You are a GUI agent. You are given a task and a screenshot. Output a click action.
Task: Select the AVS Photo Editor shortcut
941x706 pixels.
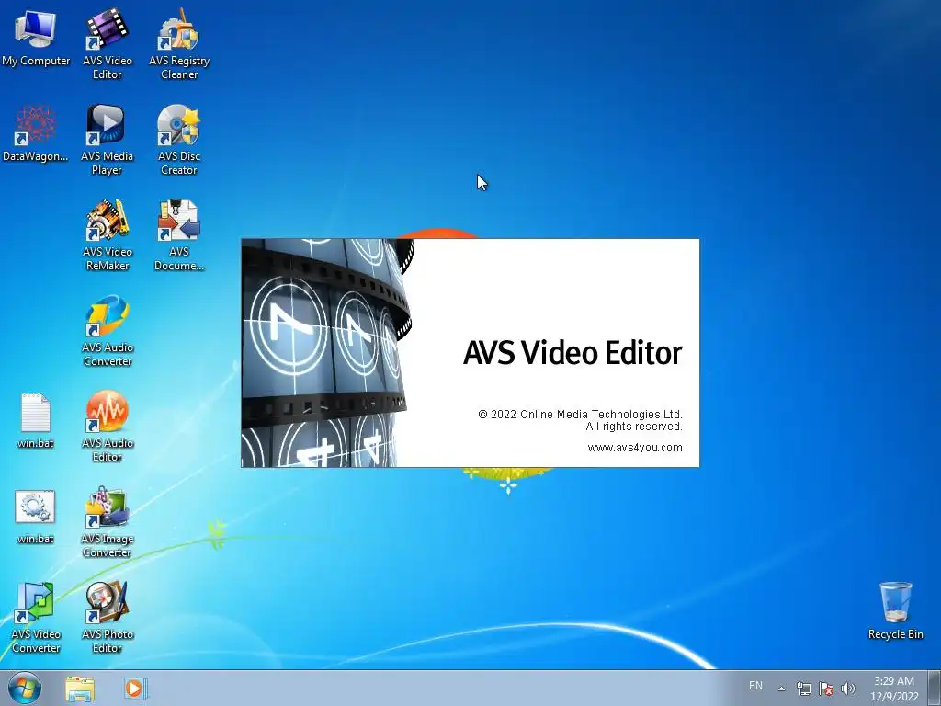108,617
